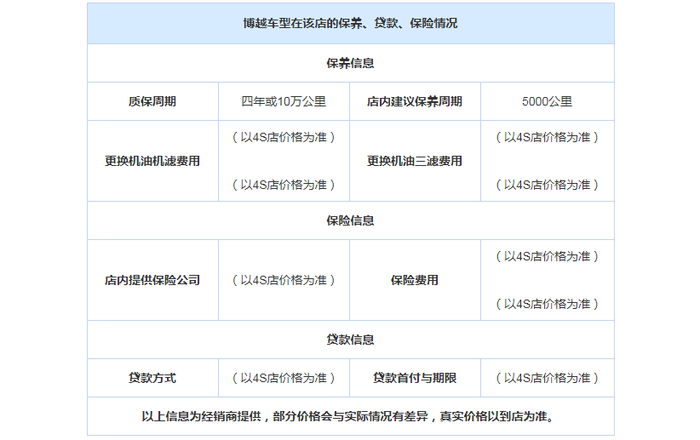Click the 质保周期 label cell
The height and width of the screenshot is (440, 700).
pos(152,101)
